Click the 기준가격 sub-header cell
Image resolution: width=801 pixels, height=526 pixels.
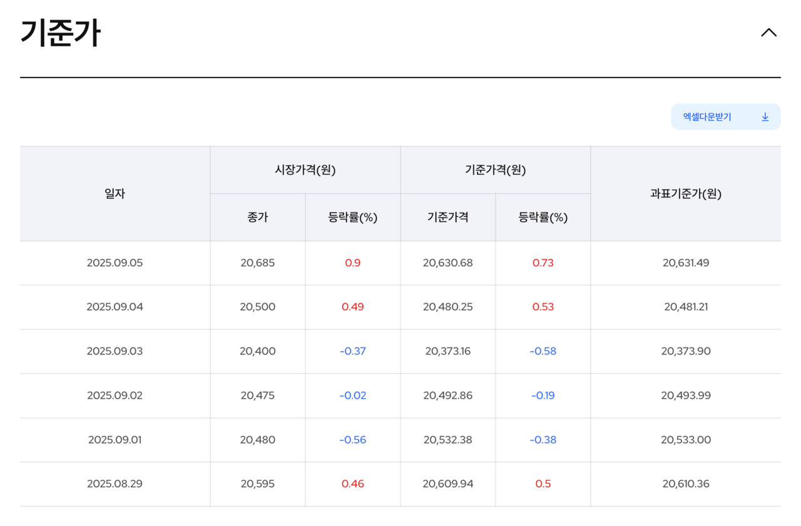pyautogui.click(x=447, y=217)
